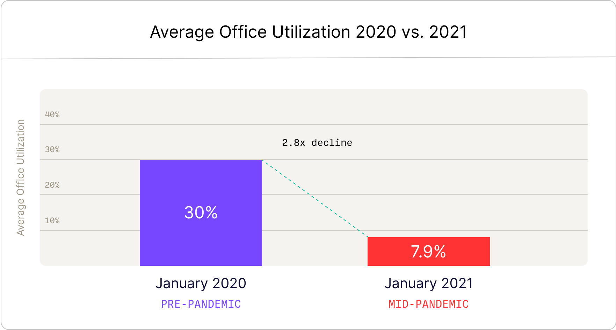Click the chart title text

point(308,32)
